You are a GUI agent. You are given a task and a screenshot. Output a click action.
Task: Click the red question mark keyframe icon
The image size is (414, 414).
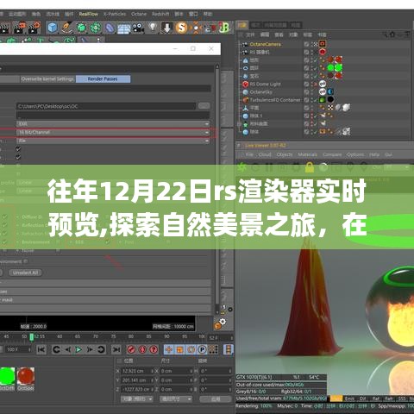[x=154, y=349]
